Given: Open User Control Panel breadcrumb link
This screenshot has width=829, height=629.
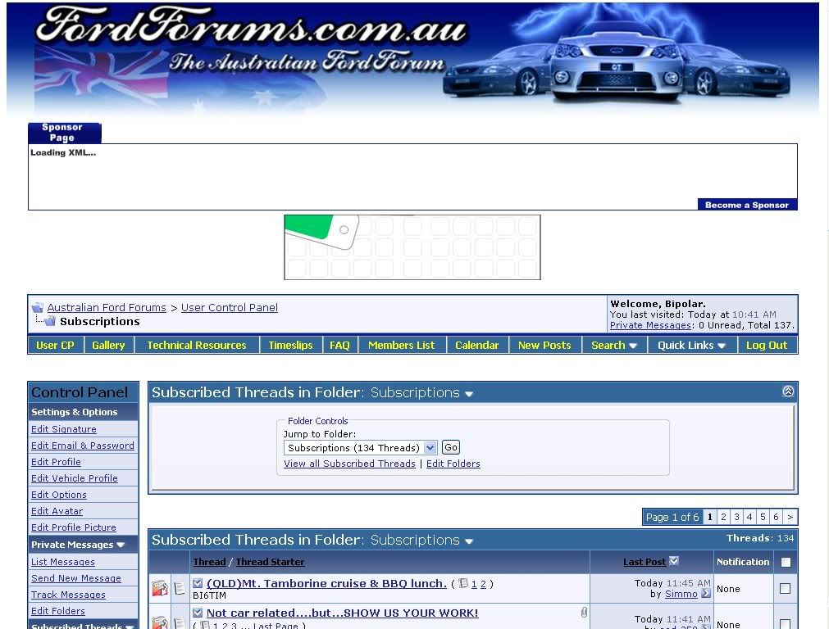Looking at the screenshot, I should click(x=230, y=307).
